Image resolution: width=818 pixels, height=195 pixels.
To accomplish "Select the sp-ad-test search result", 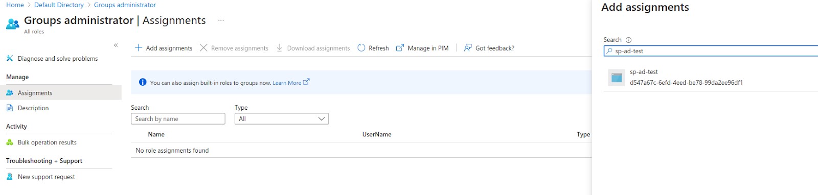I will coord(711,78).
